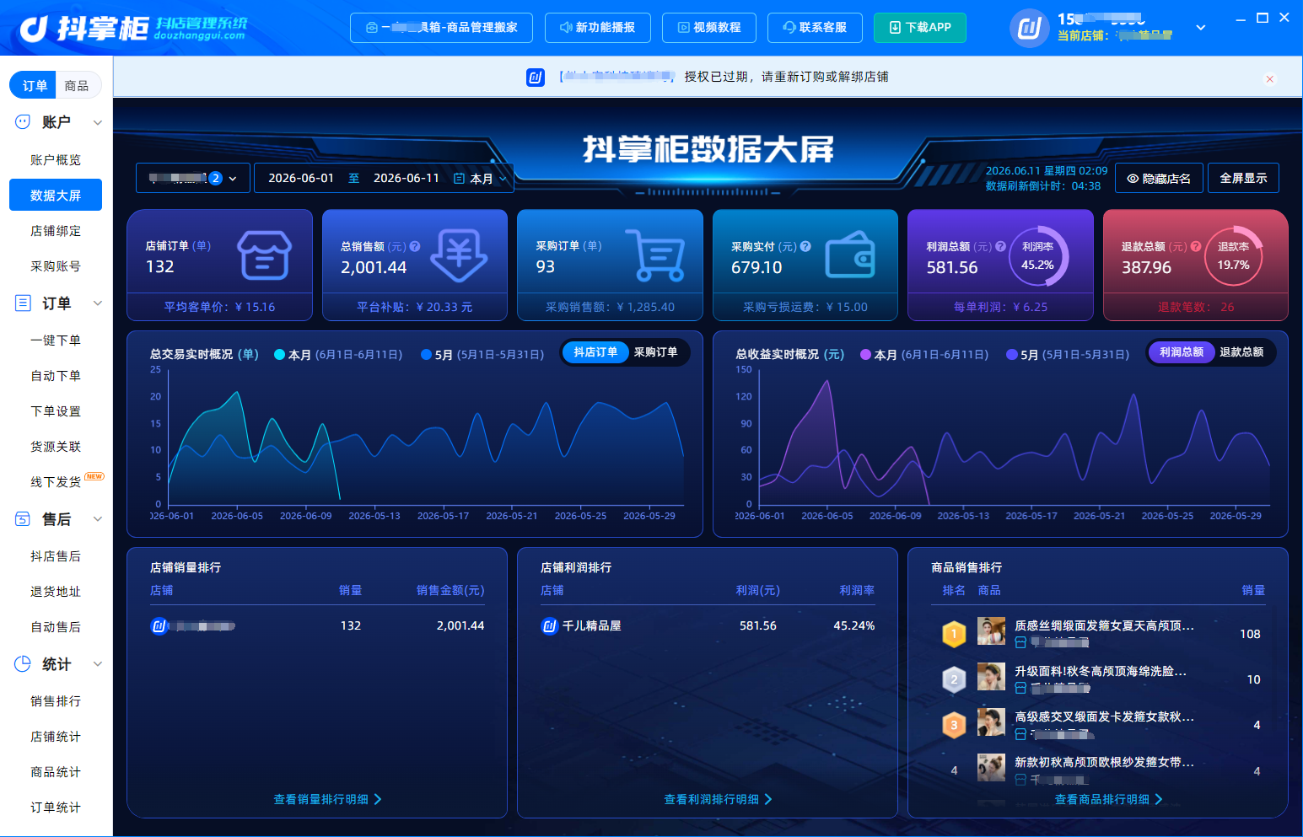
Task: Click the end date 2026-06-11 field
Action: 407,179
